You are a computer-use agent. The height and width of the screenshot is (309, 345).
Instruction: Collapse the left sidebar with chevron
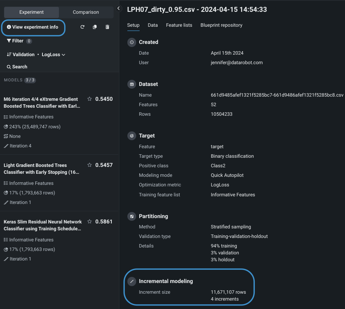pos(119,8)
